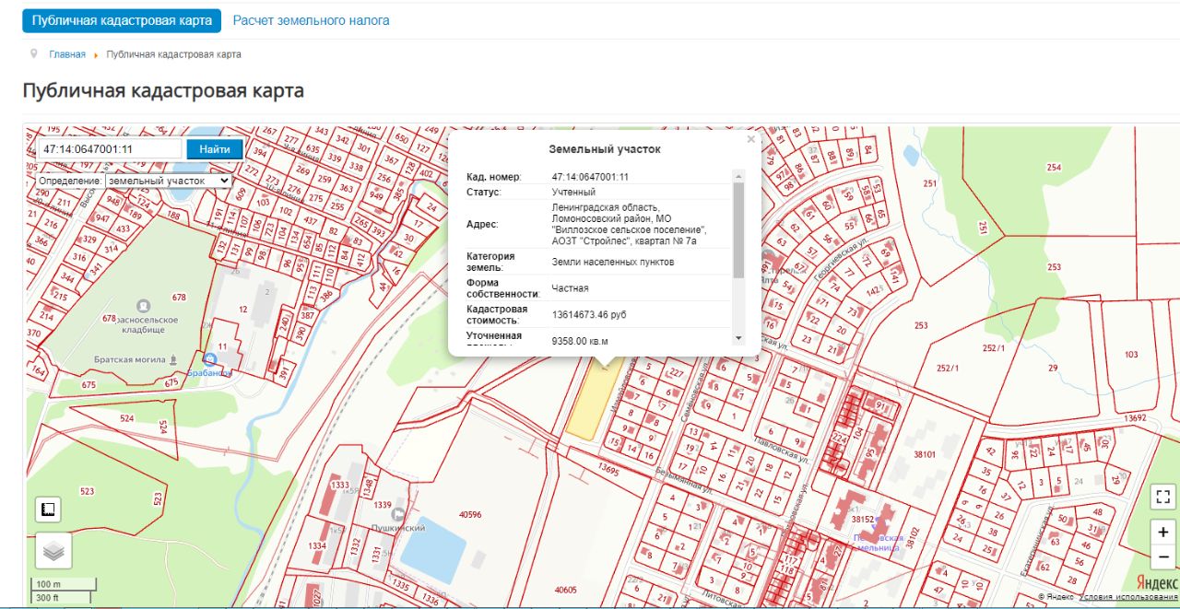Follow the Главная breadcrumb link
Viewport: 1180px width, 609px height.
click(67, 54)
